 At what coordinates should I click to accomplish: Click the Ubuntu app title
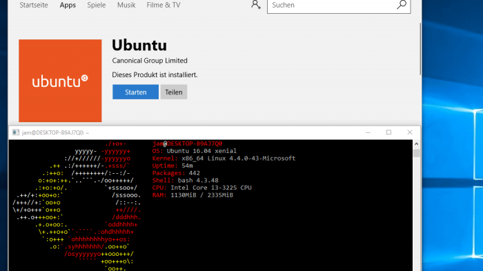click(x=139, y=46)
